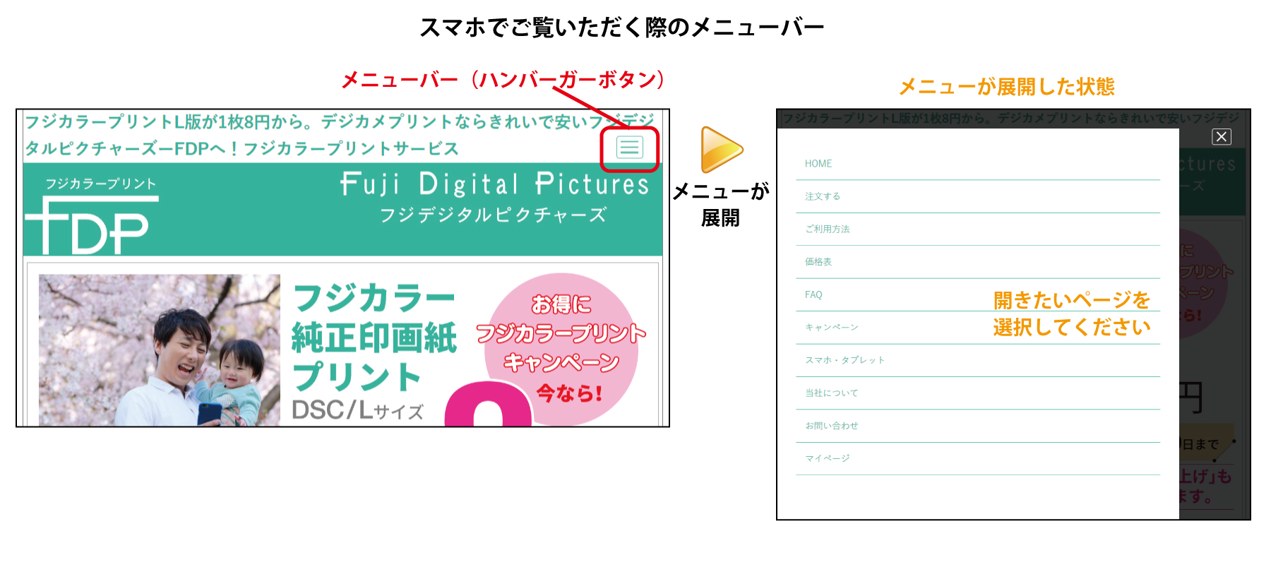1271x579 pixels.
Task: Open お問い合わせ menu entry
Action: click(978, 426)
